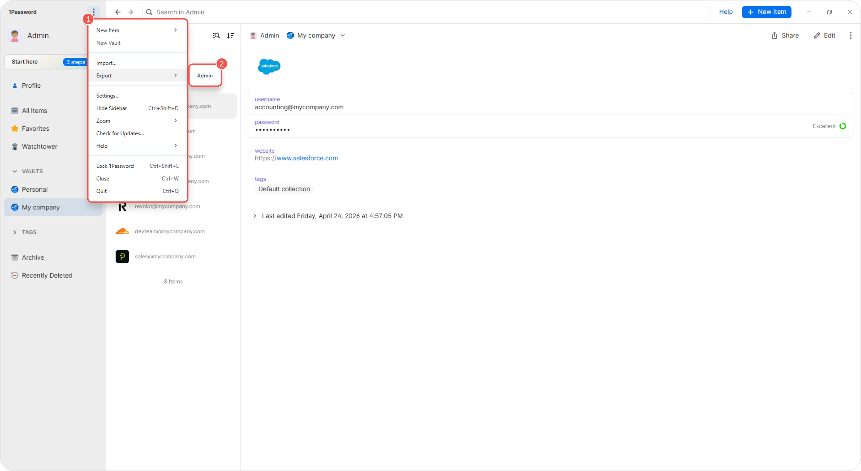Choose Quit from the menu
This screenshot has width=861, height=471.
click(137, 191)
